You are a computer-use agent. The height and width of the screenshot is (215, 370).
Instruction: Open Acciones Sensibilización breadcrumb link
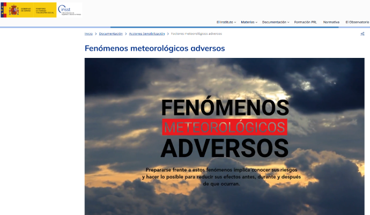click(x=146, y=34)
